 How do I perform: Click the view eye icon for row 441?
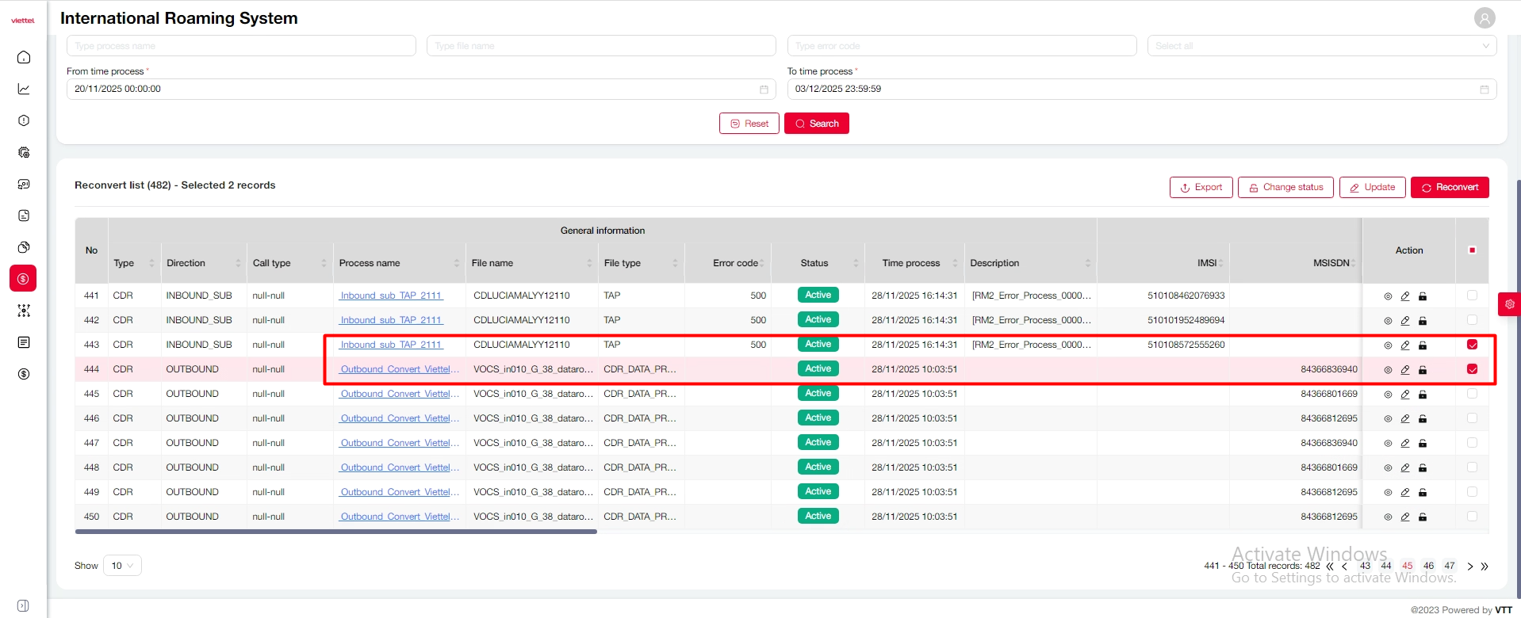1388,296
